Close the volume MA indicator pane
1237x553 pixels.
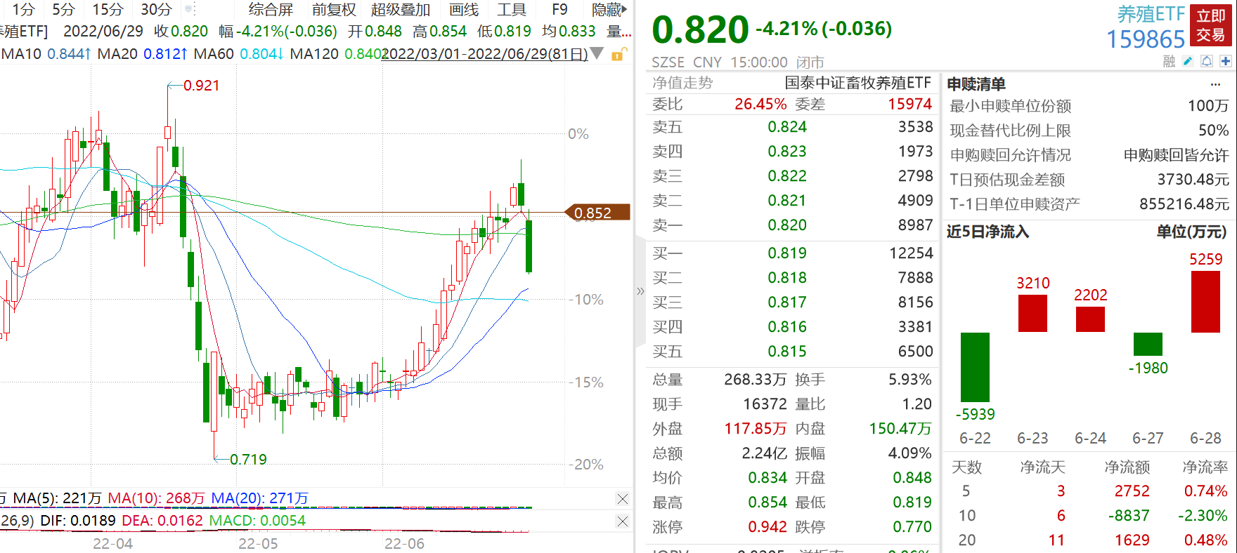[622, 499]
